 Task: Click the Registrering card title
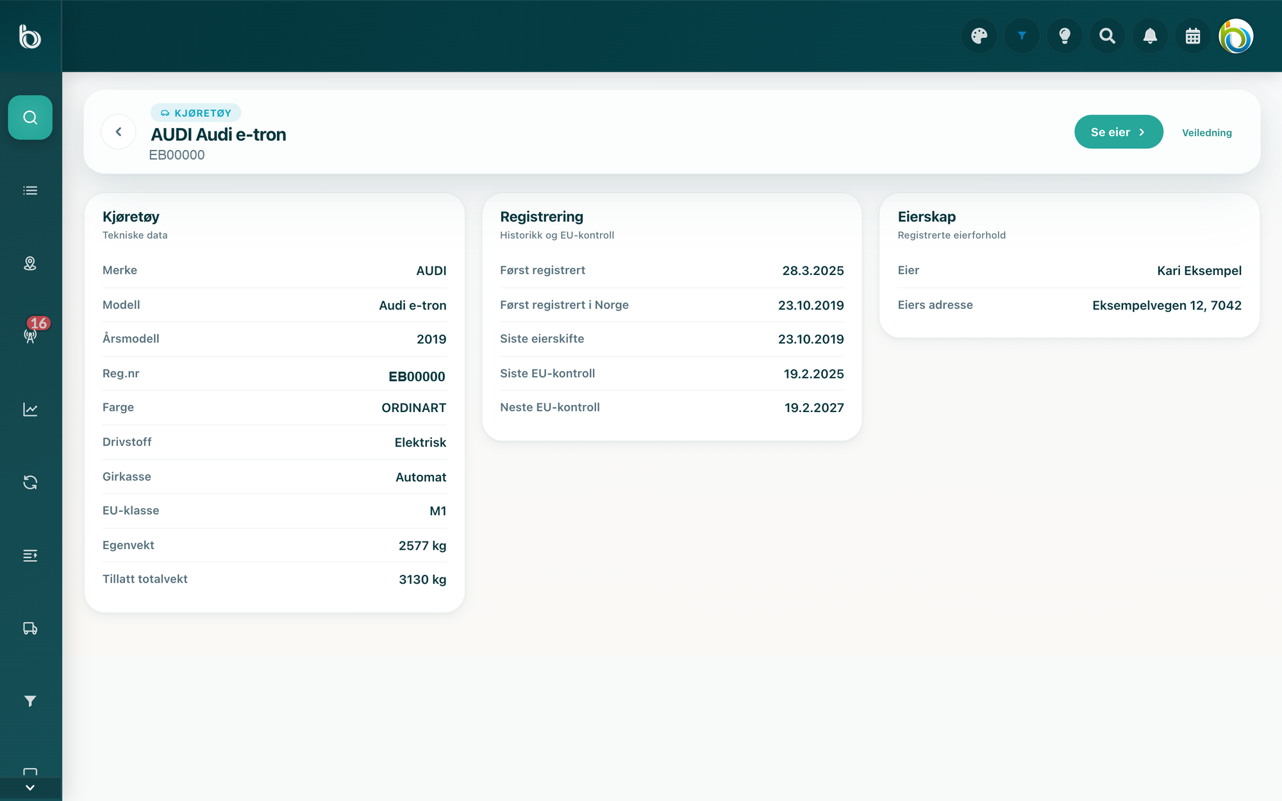point(542,217)
